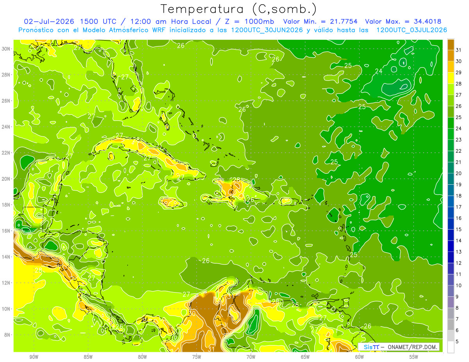
Task: Click the 22N latitude axis label
Action: (x=6, y=153)
